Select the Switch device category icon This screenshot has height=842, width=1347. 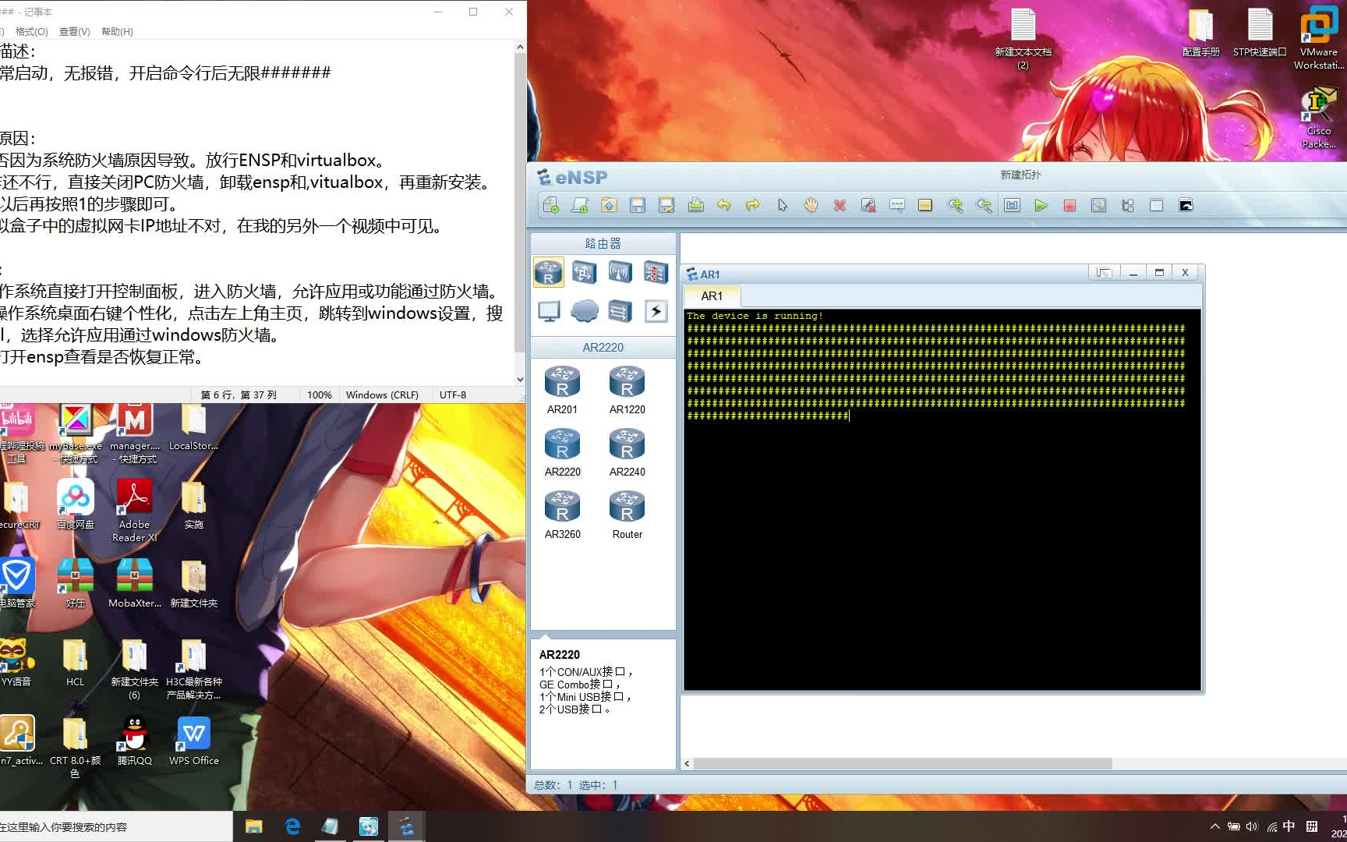[x=584, y=272]
